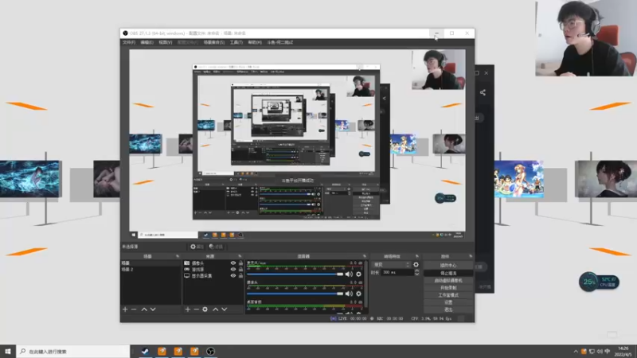637x358 pixels.
Task: Open 摄像头 mixer channel settings gear
Action: [359, 294]
